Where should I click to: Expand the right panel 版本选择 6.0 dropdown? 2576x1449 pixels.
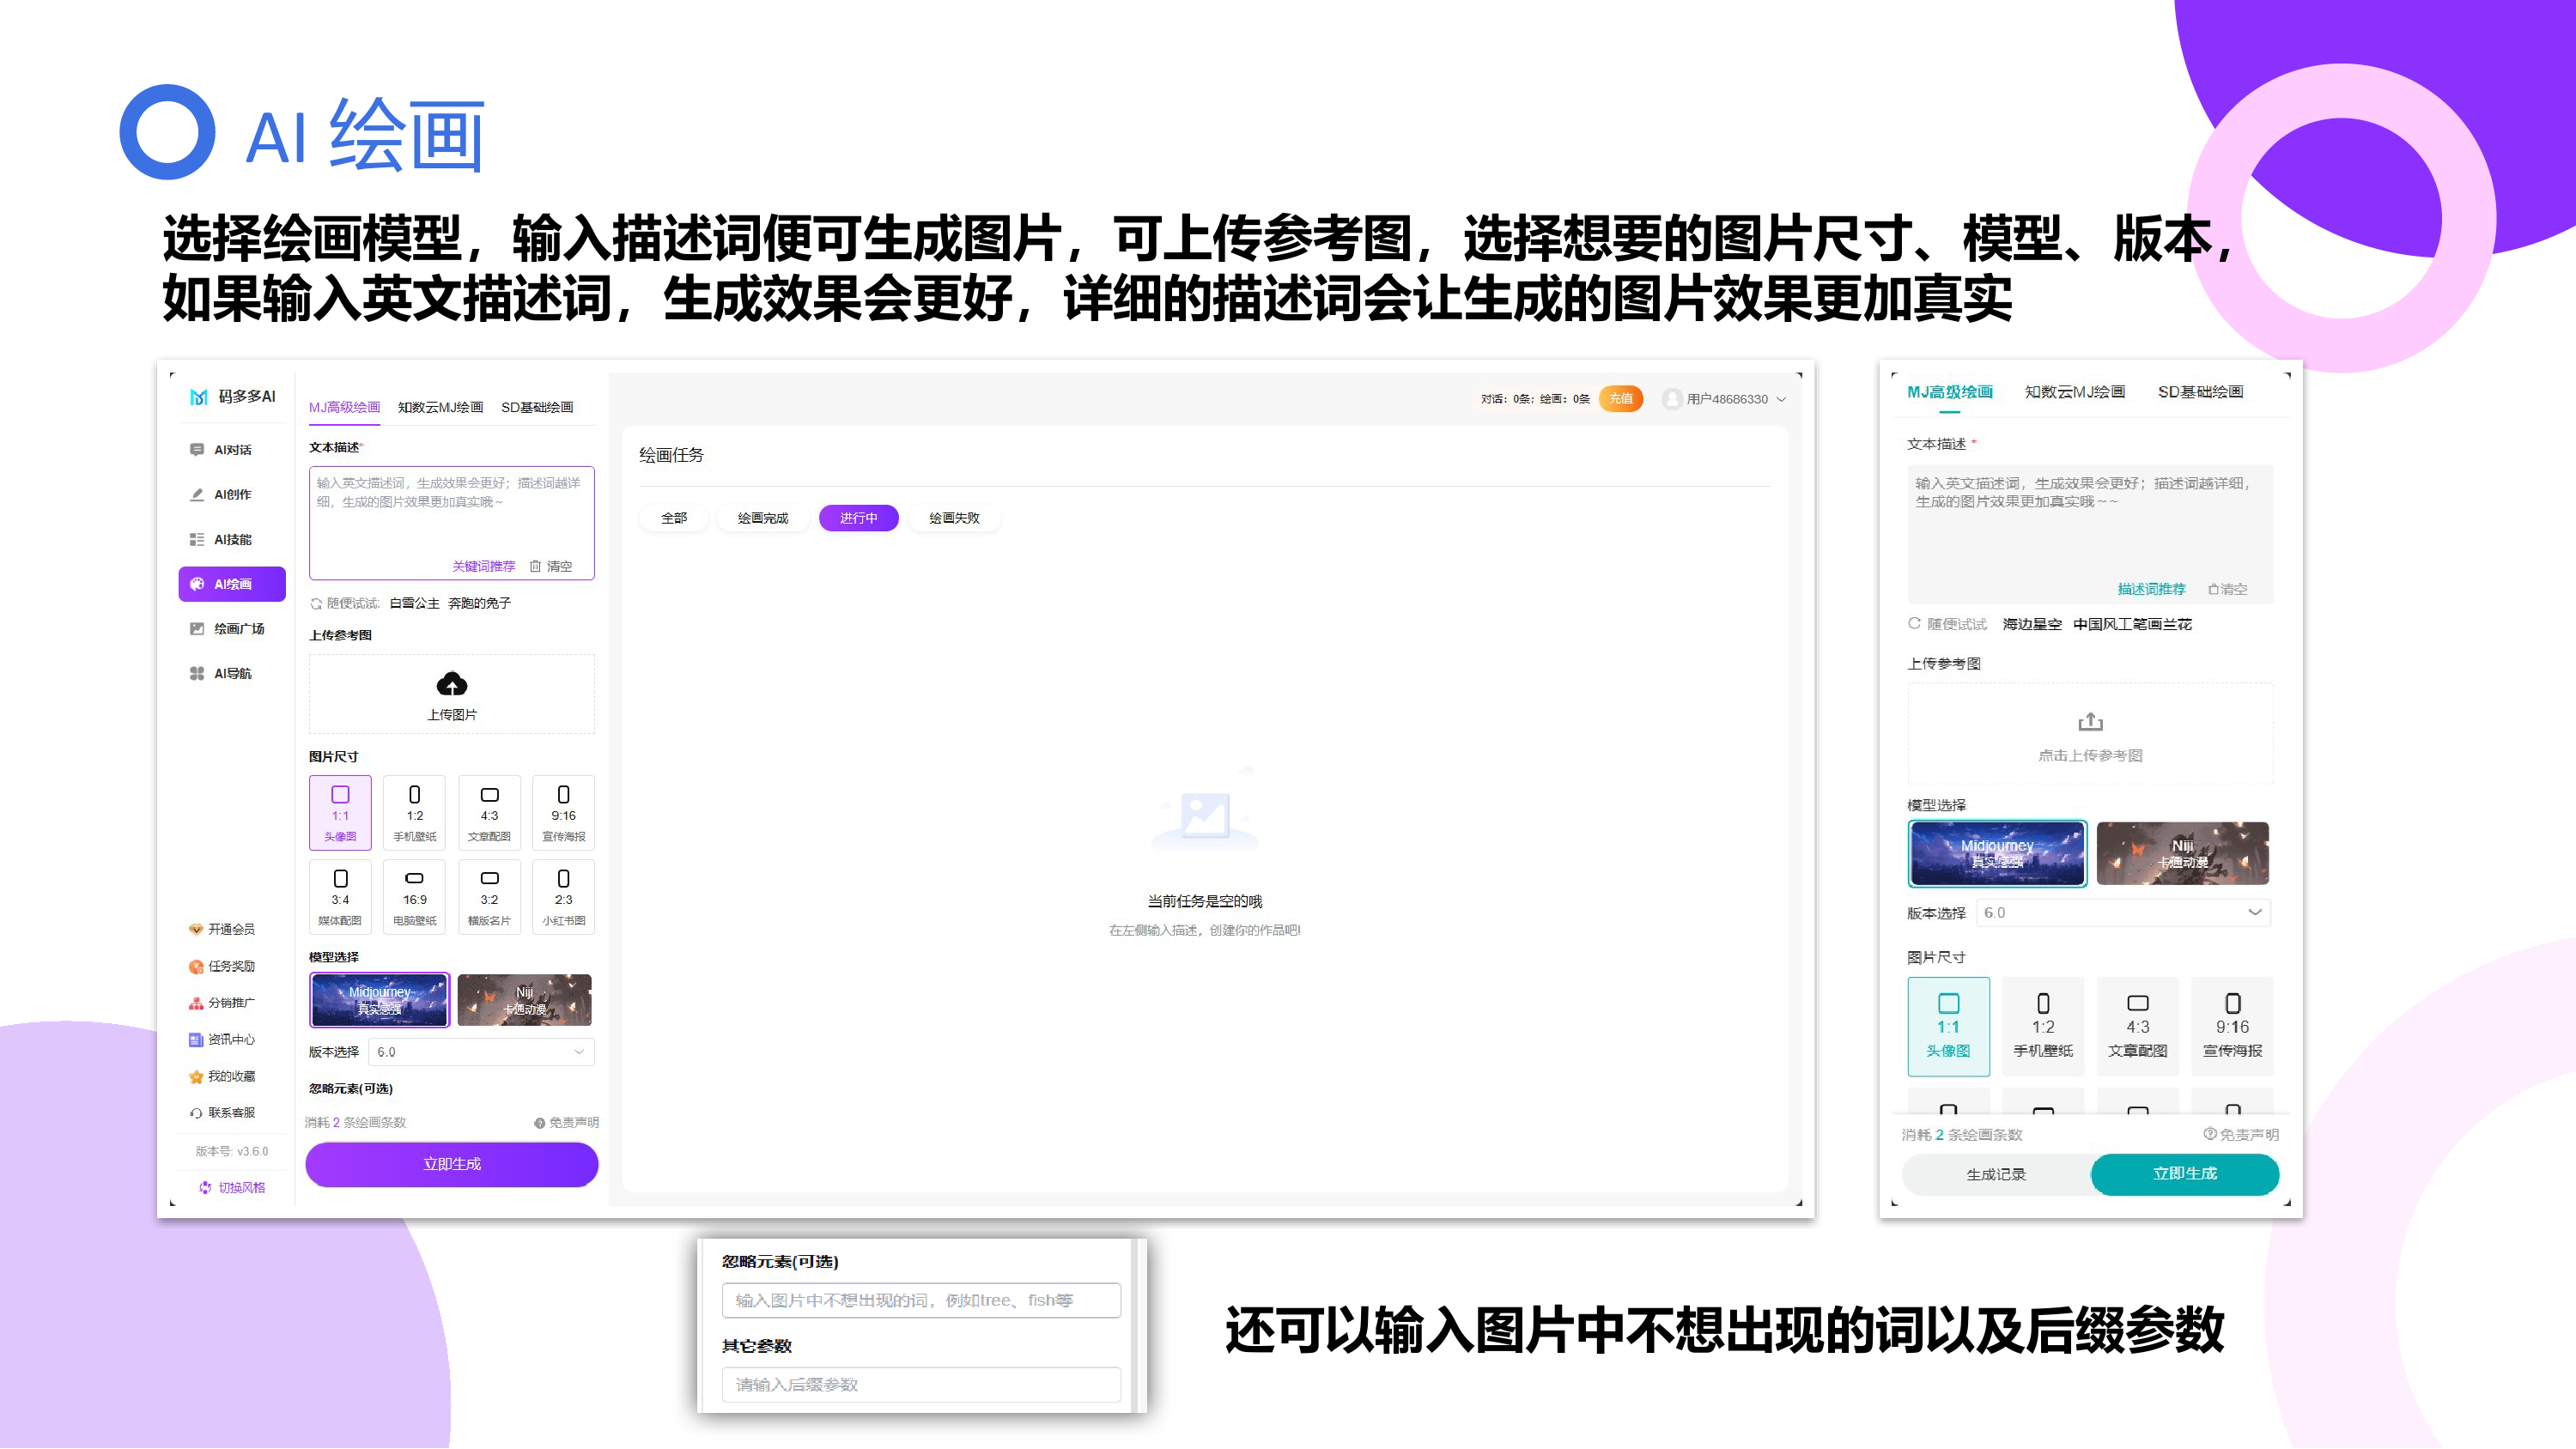2123,913
